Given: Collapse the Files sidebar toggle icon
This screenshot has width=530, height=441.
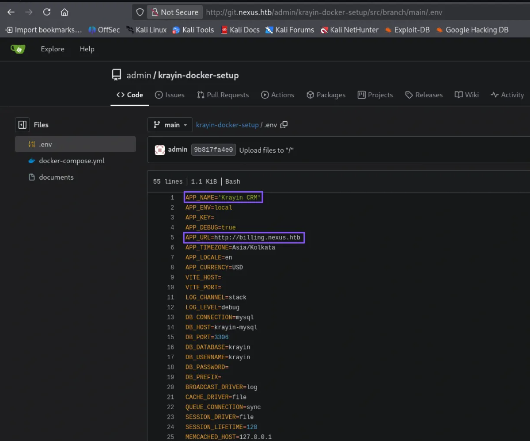Looking at the screenshot, I should tap(23, 125).
